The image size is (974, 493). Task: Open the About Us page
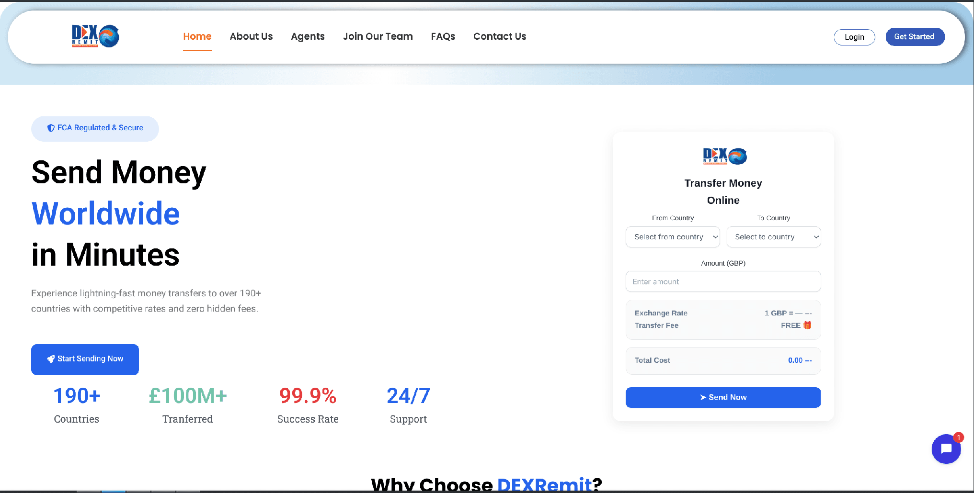coord(251,36)
